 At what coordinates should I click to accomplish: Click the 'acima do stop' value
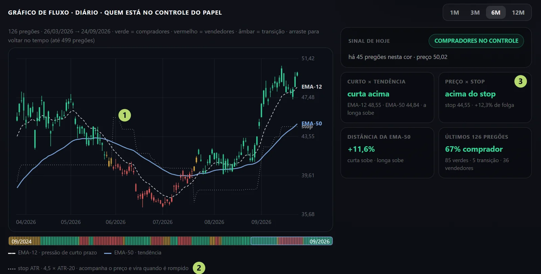tap(470, 94)
